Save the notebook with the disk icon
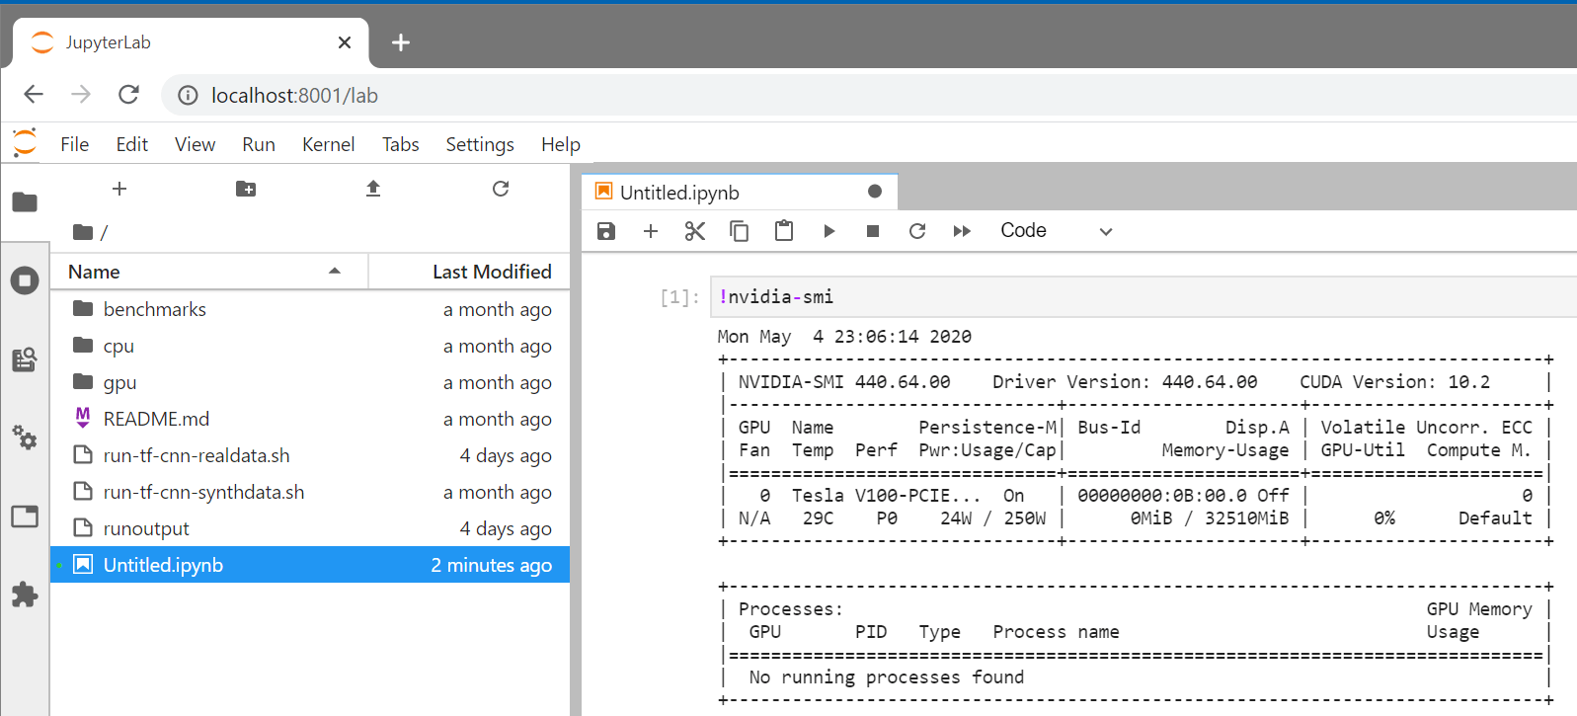 (x=606, y=231)
